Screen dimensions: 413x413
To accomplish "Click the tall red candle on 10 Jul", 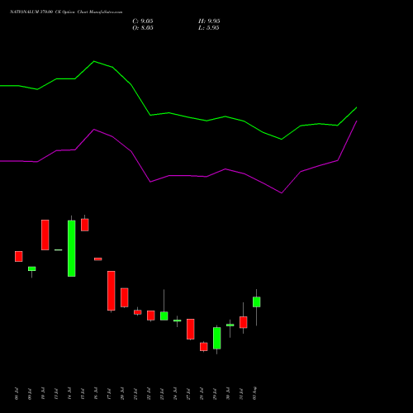I will click(x=45, y=235).
